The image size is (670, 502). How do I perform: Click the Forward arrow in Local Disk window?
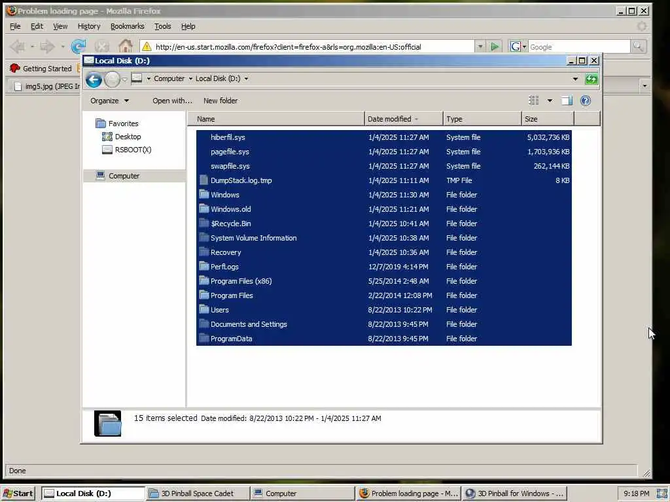(x=113, y=79)
